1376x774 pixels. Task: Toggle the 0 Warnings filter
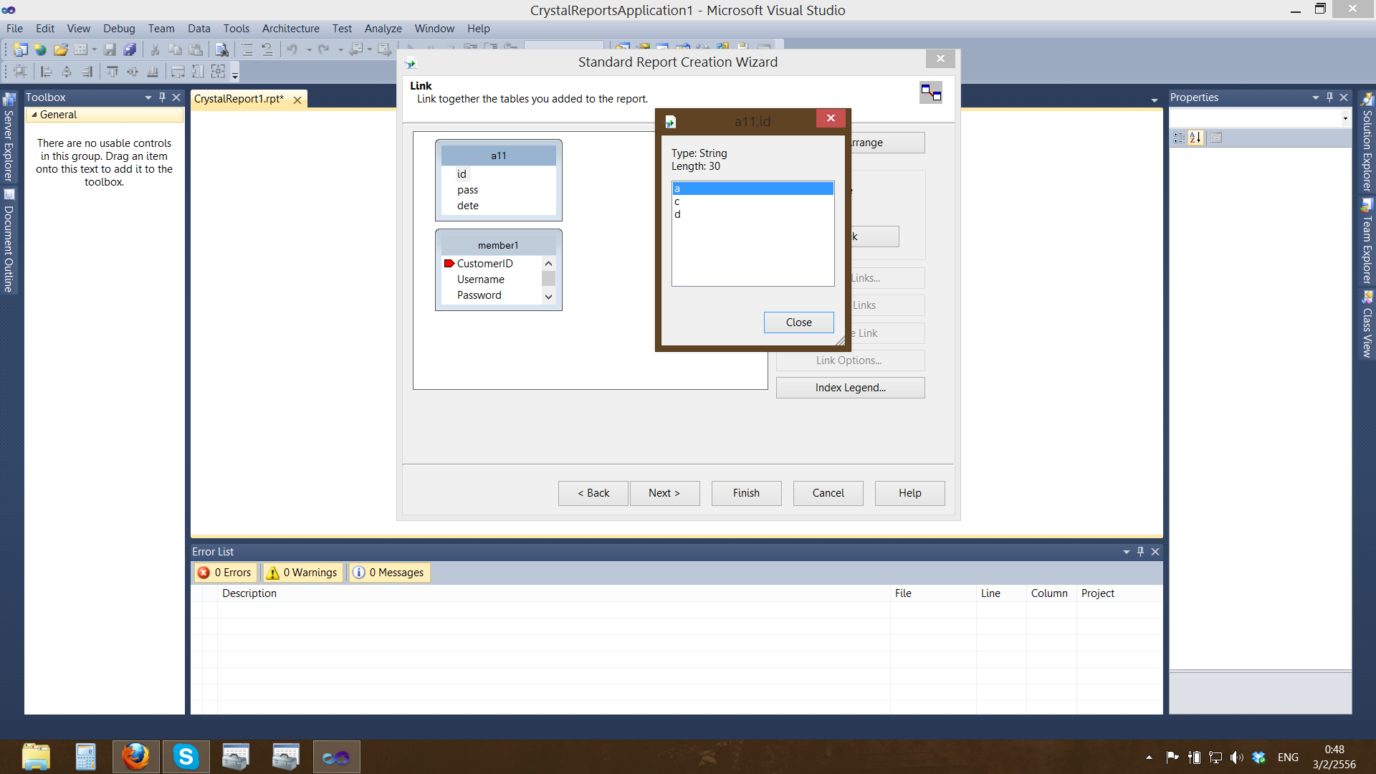click(x=302, y=573)
